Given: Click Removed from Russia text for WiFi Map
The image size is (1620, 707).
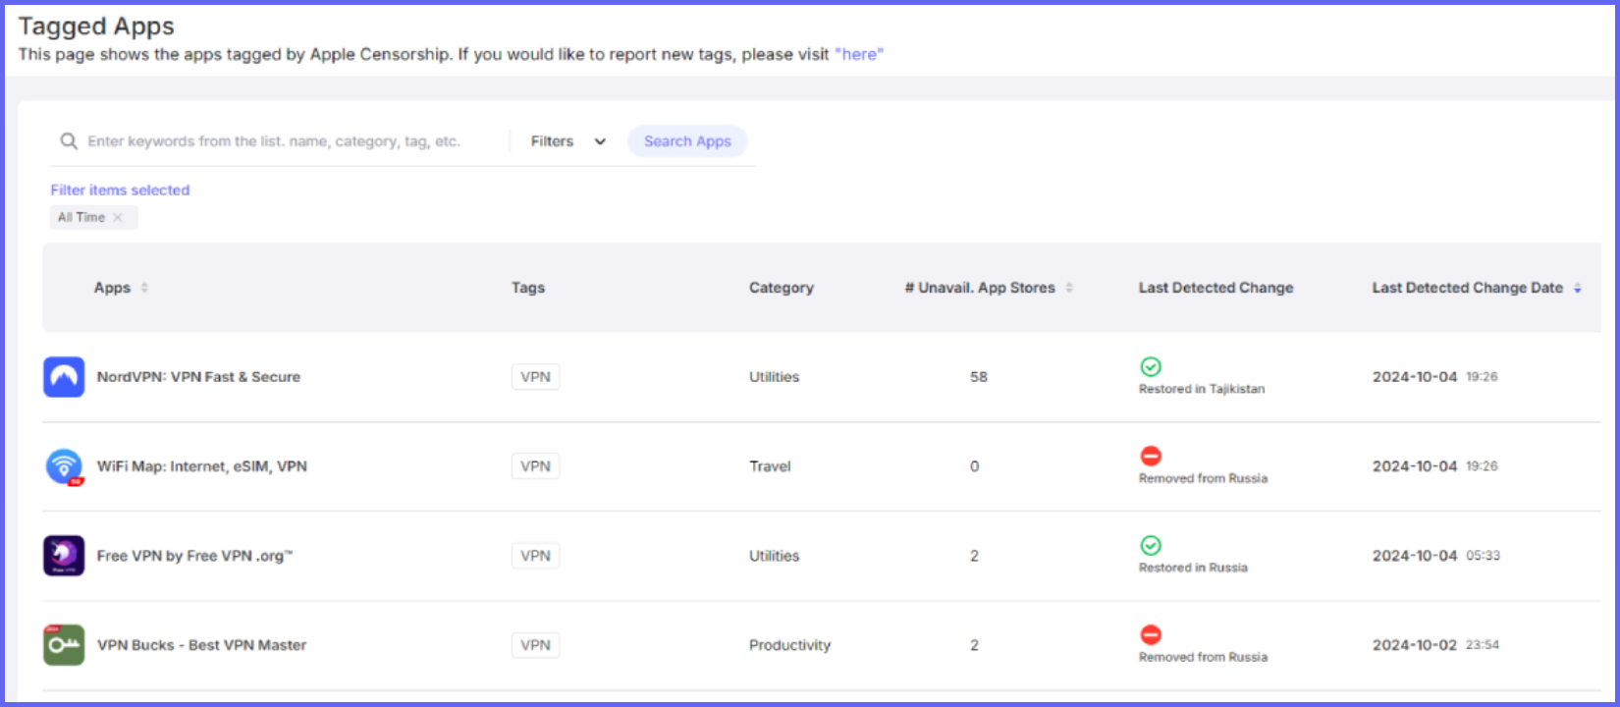Looking at the screenshot, I should click(1203, 478).
